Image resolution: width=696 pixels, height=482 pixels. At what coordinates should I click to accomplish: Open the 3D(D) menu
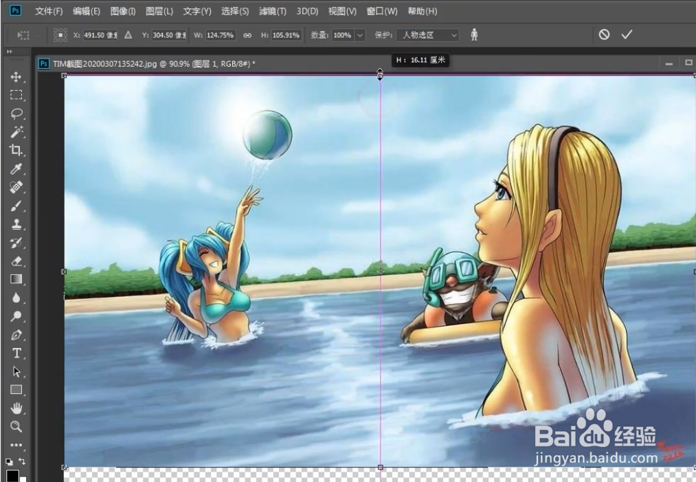[x=307, y=11]
